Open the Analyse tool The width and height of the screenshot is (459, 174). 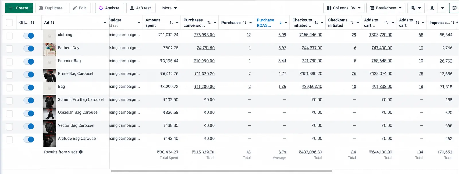[109, 8]
